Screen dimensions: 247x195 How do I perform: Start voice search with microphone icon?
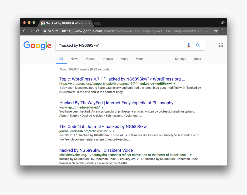(189, 45)
